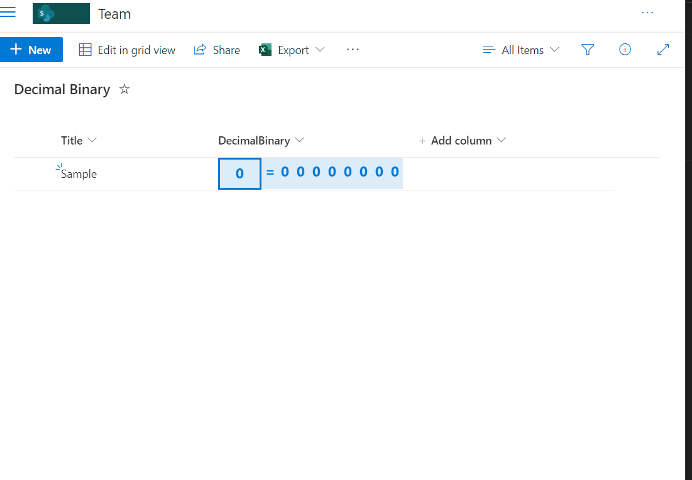Click the binary output 0 0 0 0 0 0 0 0
Viewport: 692px width, 480px height.
tap(340, 172)
